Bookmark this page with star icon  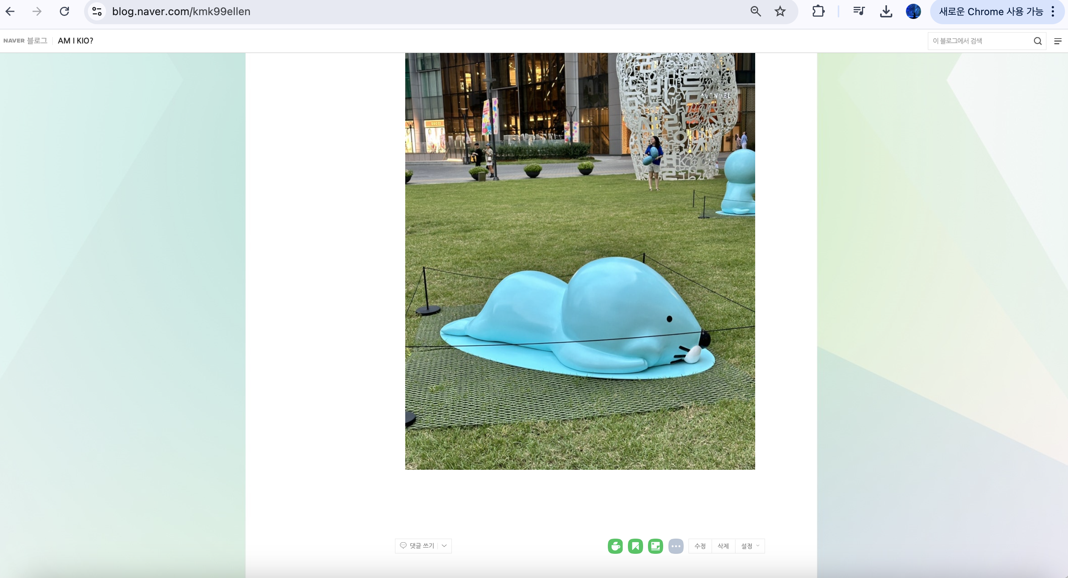[x=780, y=12]
